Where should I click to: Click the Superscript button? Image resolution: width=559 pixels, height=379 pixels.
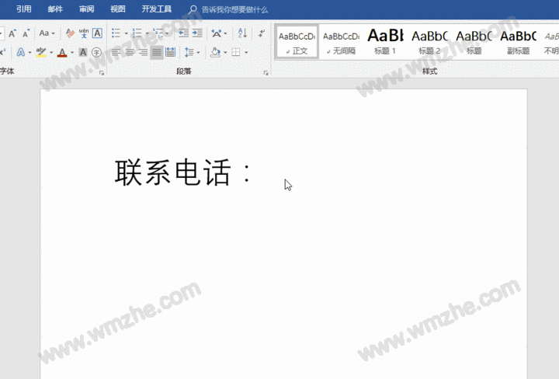pyautogui.click(x=3, y=52)
